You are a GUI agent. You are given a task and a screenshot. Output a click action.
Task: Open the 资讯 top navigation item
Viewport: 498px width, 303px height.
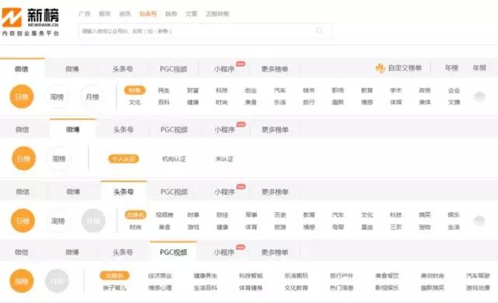[124, 14]
